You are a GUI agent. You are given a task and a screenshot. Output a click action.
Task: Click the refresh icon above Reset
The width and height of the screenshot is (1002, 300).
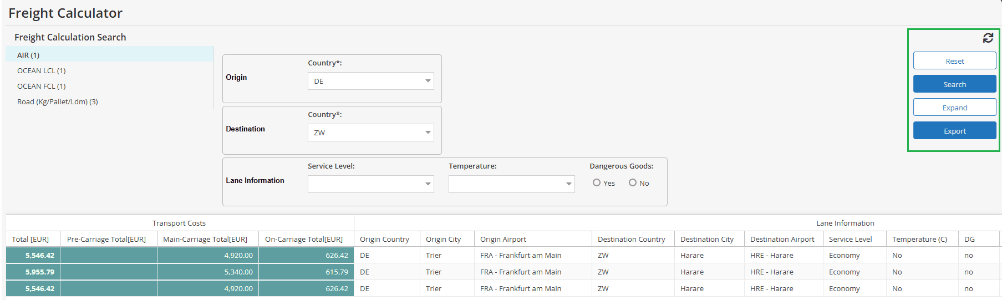[x=988, y=38]
